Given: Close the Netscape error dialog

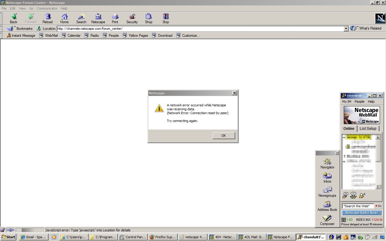Looking at the screenshot, I should tap(234, 93).
